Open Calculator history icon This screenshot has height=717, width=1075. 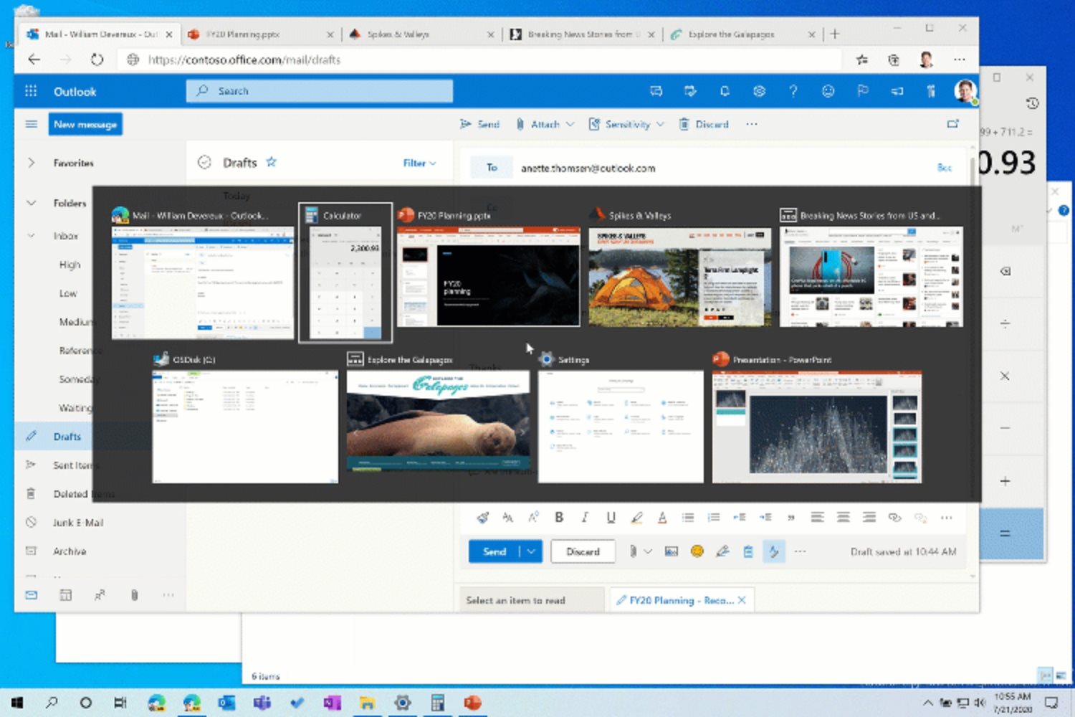click(x=1032, y=103)
